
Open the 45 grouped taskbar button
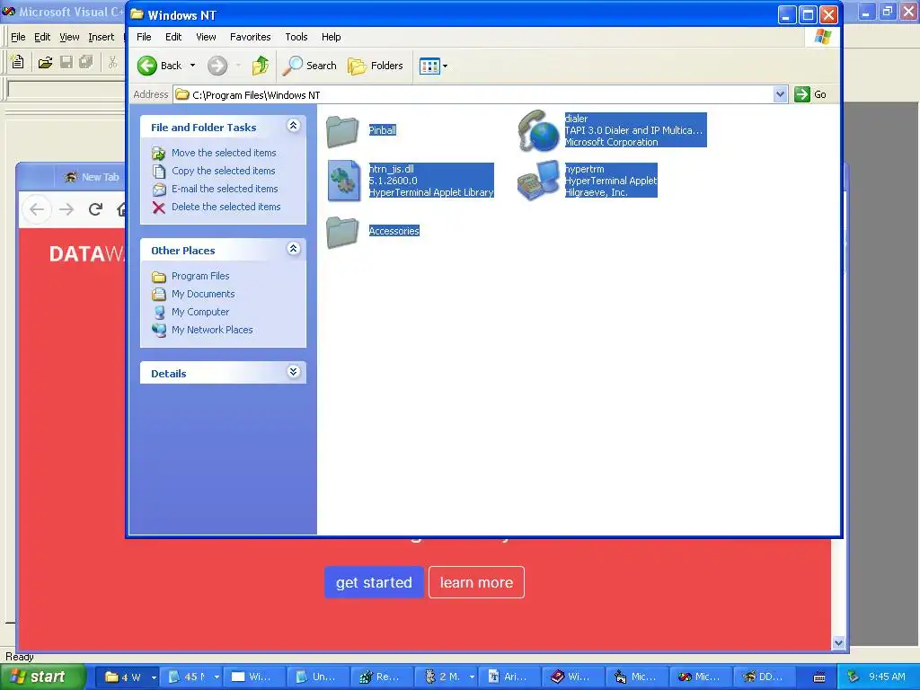click(x=191, y=677)
